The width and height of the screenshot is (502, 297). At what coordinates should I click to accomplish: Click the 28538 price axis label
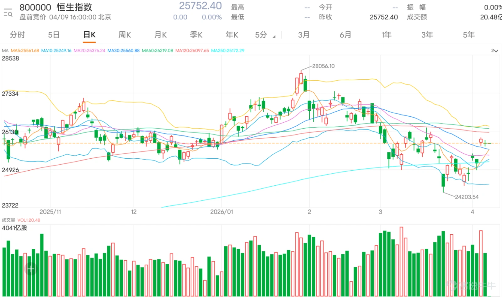[10, 58]
